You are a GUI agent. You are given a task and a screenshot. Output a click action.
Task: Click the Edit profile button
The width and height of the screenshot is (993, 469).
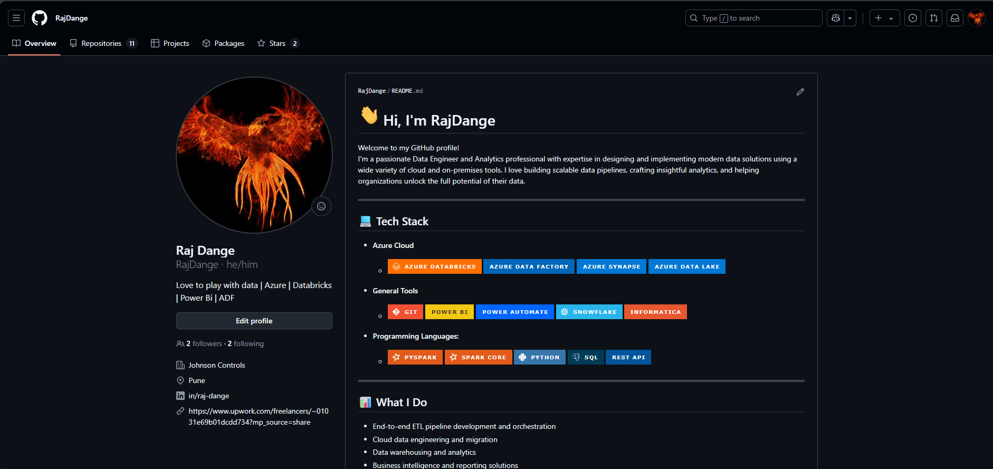pyautogui.click(x=254, y=321)
